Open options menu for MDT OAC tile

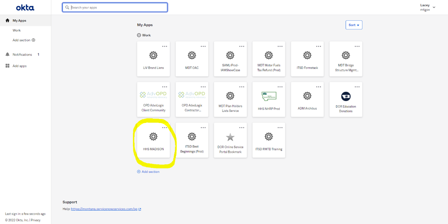point(203,46)
